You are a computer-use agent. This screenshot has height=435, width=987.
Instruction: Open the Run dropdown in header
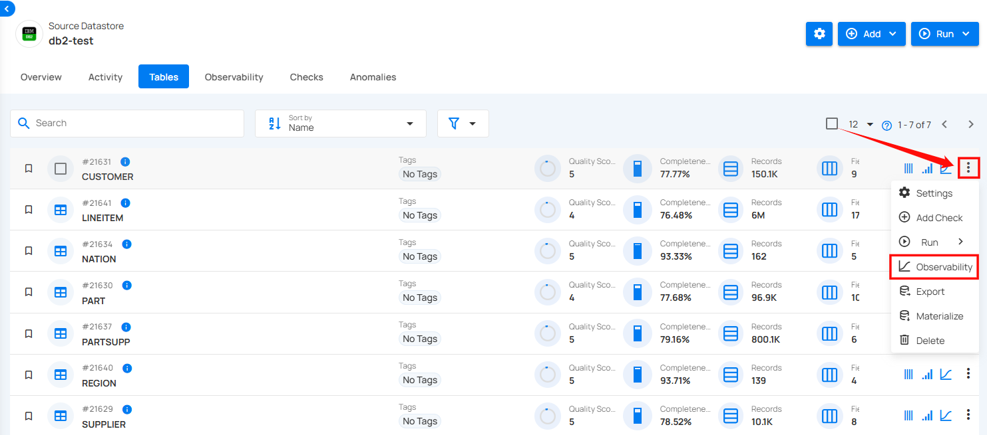coord(944,34)
